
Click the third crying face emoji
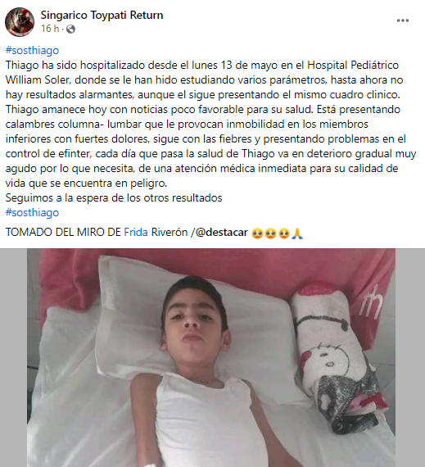(x=284, y=233)
